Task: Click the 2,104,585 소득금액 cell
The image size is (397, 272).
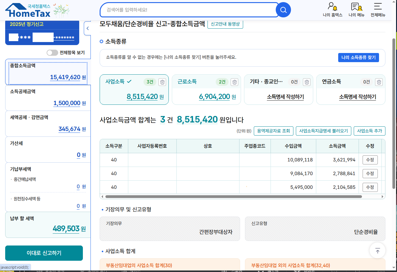Action: (x=337, y=187)
